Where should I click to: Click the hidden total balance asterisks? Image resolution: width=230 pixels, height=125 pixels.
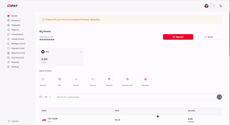47,40
